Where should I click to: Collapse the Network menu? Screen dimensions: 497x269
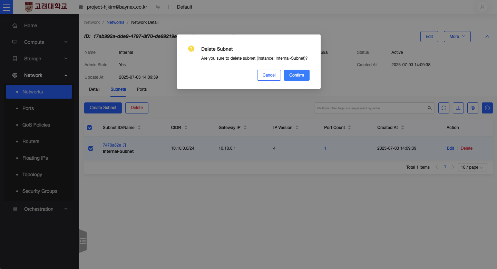[66, 75]
